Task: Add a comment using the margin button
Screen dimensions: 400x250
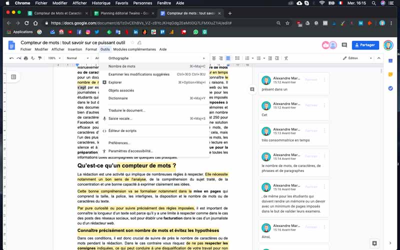Action: coord(252,89)
